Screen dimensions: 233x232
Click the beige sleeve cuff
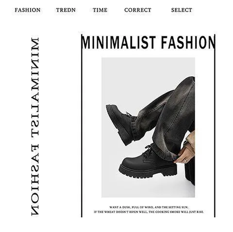[x=191, y=141]
